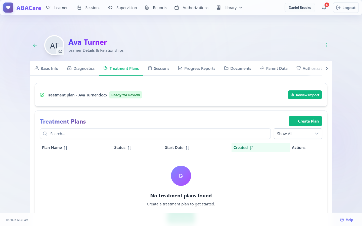Viewport: 362px width, 226px height.
Task: Expand the Library menu
Action: [229, 8]
